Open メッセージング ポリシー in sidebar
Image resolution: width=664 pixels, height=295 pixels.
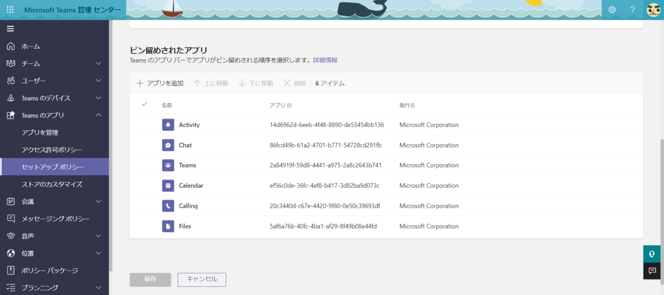pyautogui.click(x=55, y=219)
